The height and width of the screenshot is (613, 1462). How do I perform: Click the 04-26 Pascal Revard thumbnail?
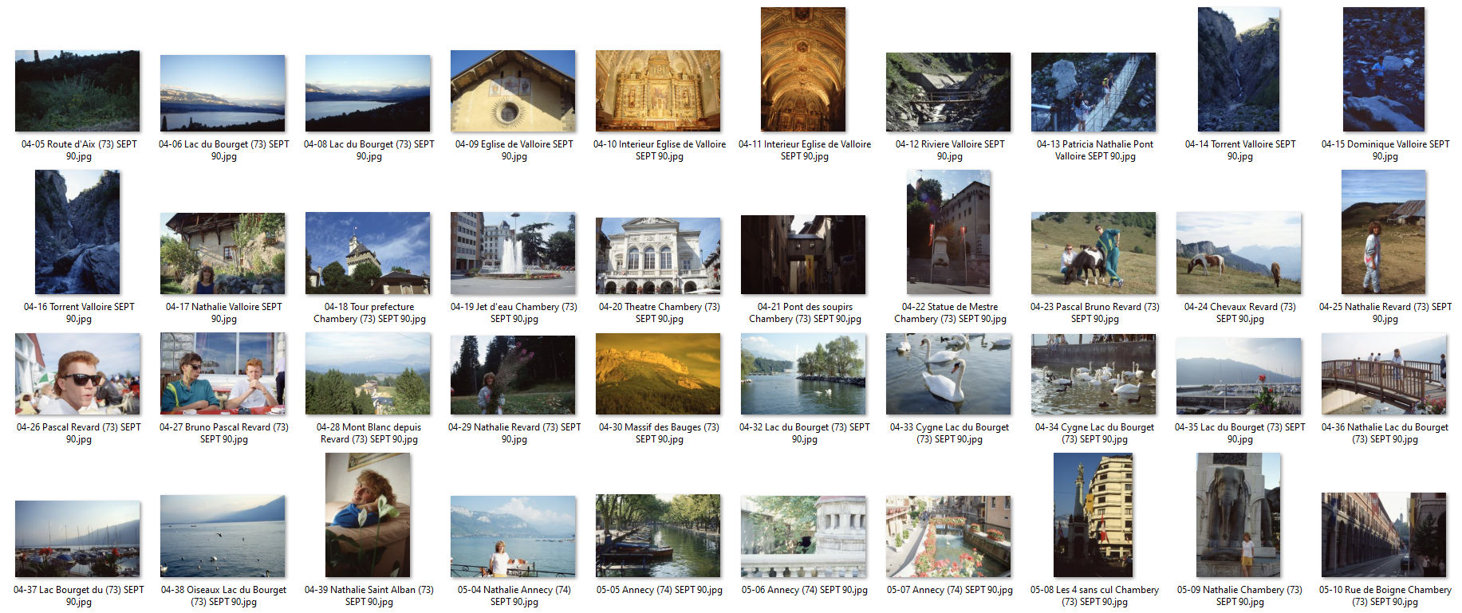coord(77,374)
